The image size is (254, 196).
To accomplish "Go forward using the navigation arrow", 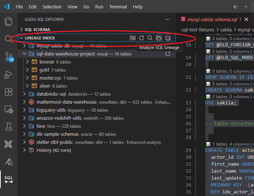I will [245, 7].
